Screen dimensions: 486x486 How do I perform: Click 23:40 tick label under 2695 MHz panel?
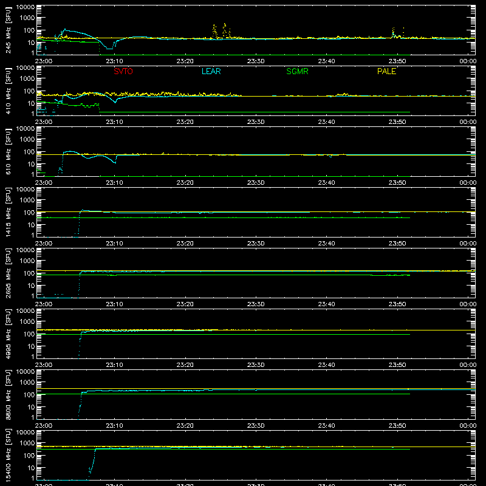(326, 304)
